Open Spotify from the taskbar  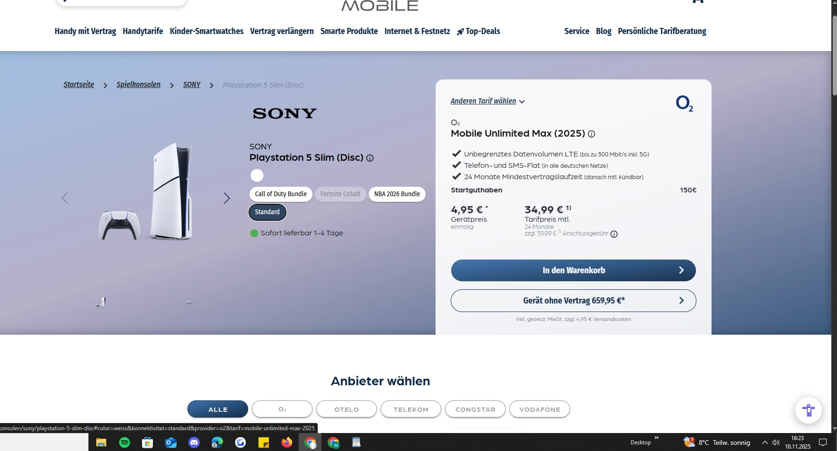click(x=125, y=442)
